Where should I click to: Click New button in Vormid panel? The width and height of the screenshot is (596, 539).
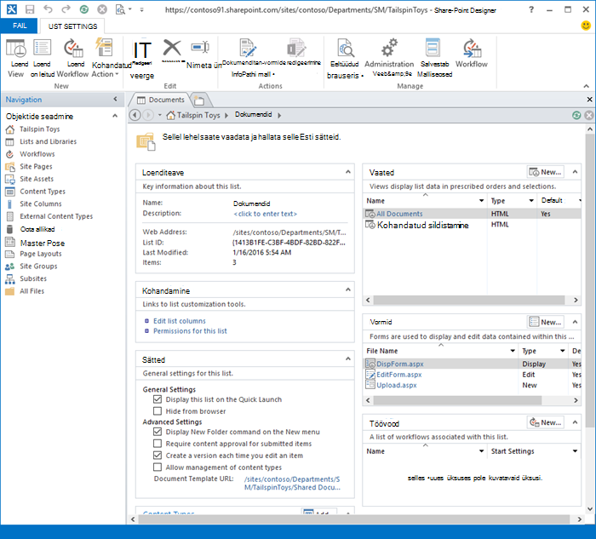546,322
